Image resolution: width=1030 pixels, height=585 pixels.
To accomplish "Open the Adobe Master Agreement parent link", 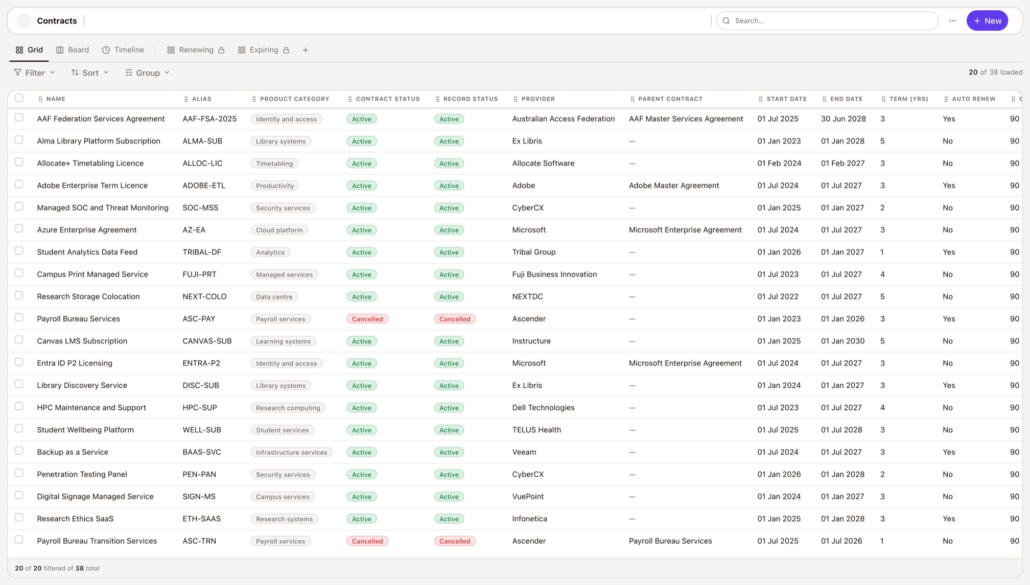I will point(674,185).
